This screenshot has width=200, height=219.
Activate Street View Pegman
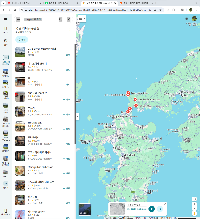194,213
